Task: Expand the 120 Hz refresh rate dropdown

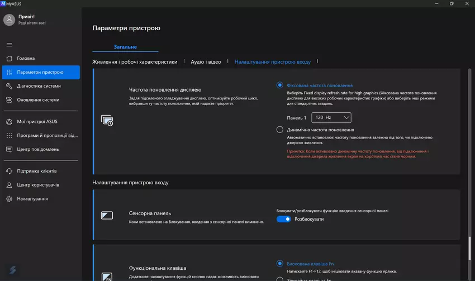Action: pyautogui.click(x=331, y=118)
